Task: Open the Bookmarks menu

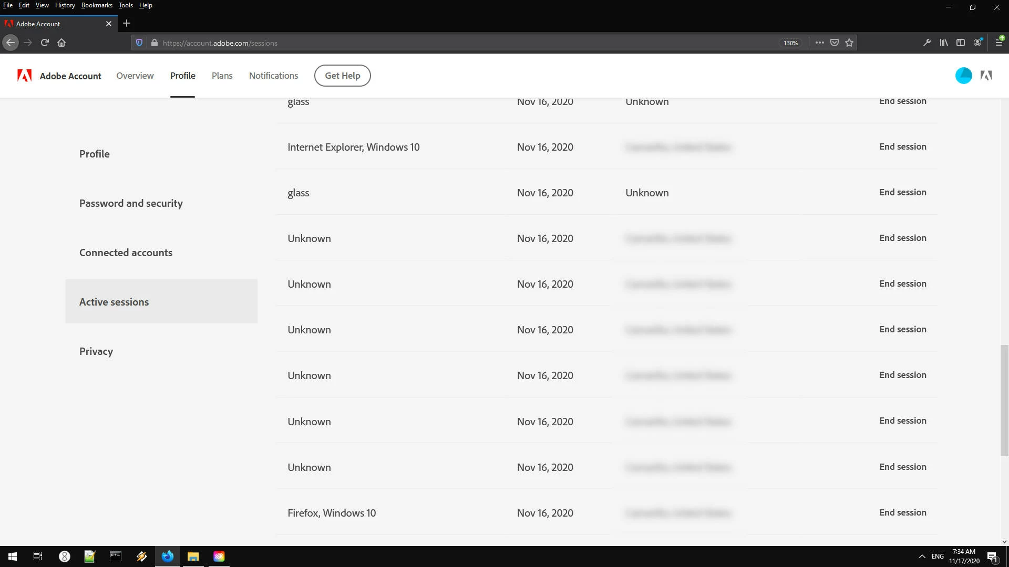Action: coord(97,5)
